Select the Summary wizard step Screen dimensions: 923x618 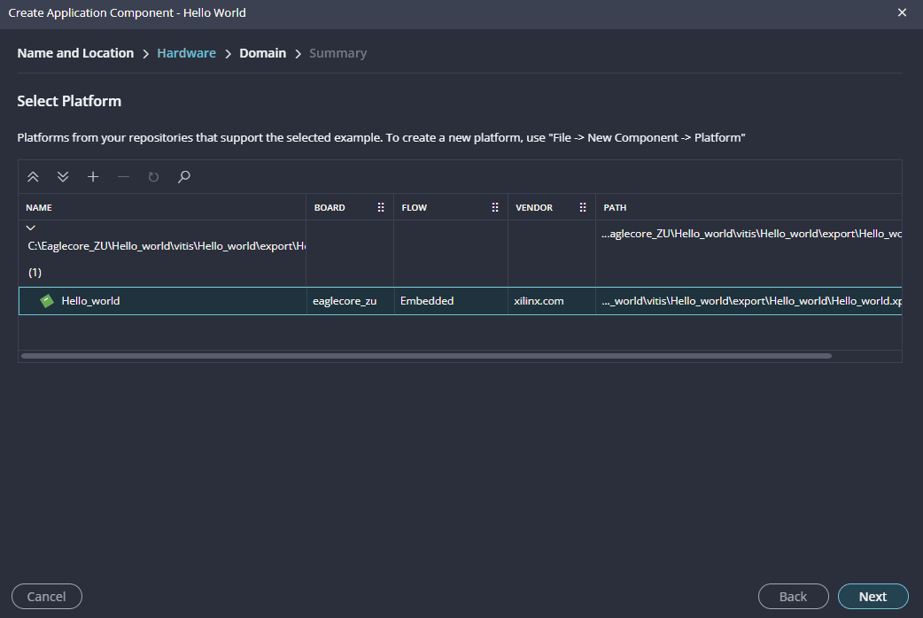point(337,53)
